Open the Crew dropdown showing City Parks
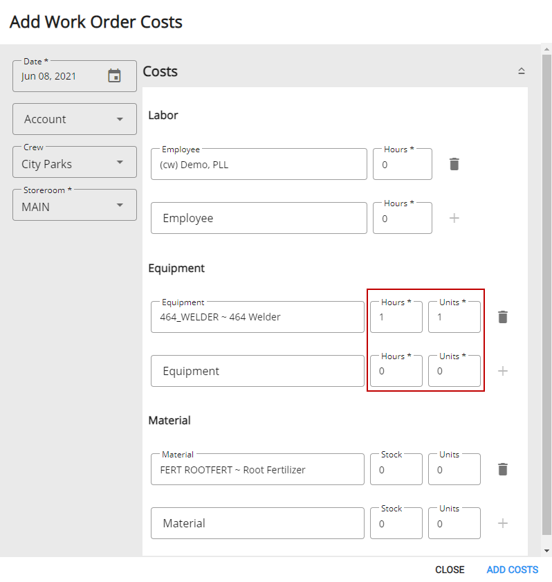Viewport: 552px width, 582px height. (75, 162)
